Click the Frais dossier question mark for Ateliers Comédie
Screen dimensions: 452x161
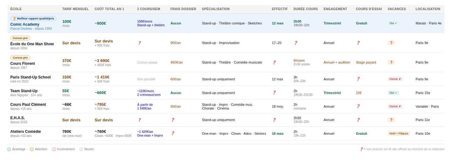[172, 133]
